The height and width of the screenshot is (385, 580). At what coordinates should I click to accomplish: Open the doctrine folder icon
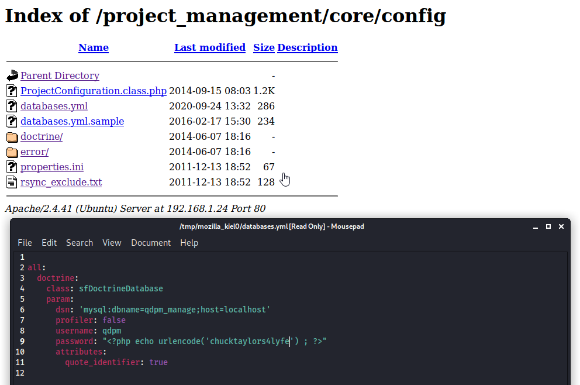click(12, 136)
